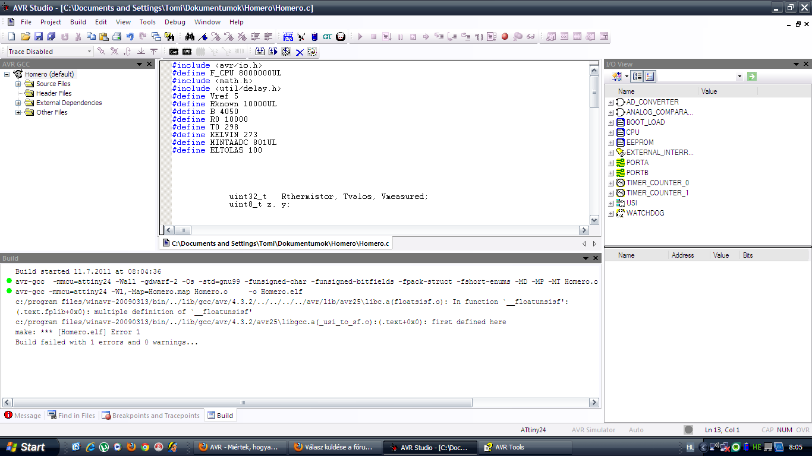Viewport: 812px width, 456px height.
Task: Switch to the Message tab
Action: [23, 416]
